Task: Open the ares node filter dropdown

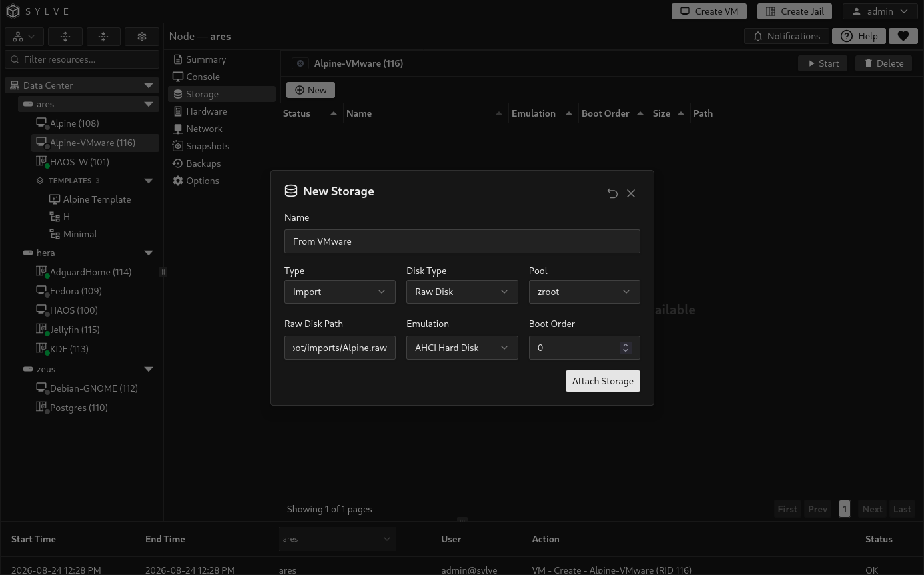Action: [x=337, y=539]
